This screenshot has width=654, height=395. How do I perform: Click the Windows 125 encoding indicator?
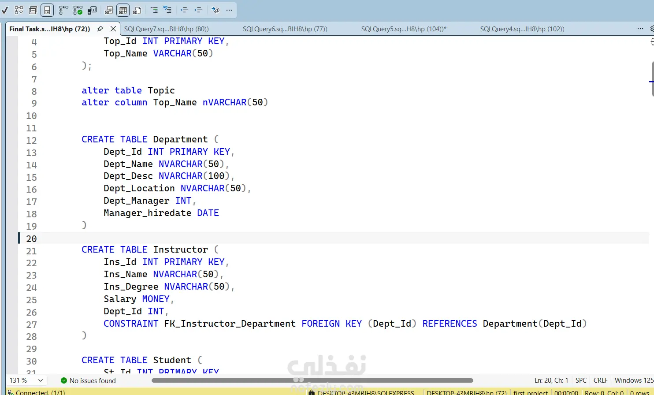[634, 380]
